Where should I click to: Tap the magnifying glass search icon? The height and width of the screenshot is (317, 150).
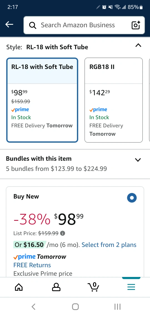[32, 25]
